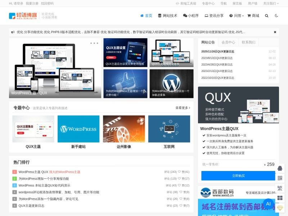Screen dimensions: 288x216
Task: Open 为WordPress增加一个分享海报功能 article
Action: tap(44, 179)
